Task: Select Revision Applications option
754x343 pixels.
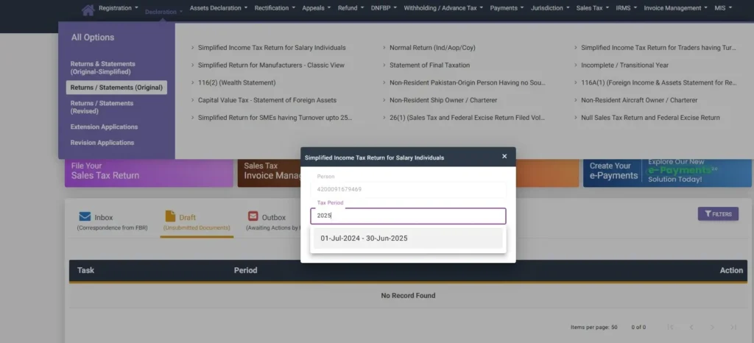Action: [102, 143]
